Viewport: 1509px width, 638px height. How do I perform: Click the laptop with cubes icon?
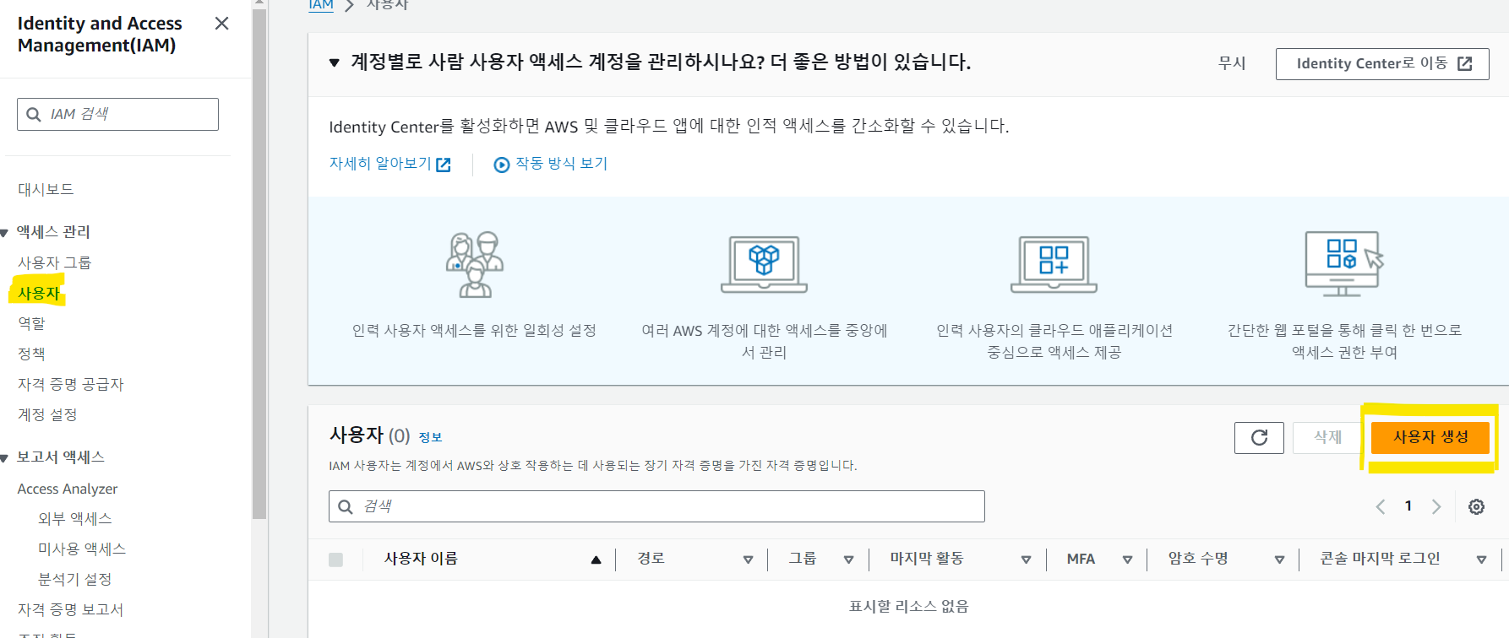point(764,264)
